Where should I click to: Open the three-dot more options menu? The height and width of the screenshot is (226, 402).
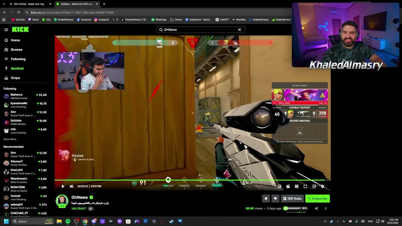(326, 208)
